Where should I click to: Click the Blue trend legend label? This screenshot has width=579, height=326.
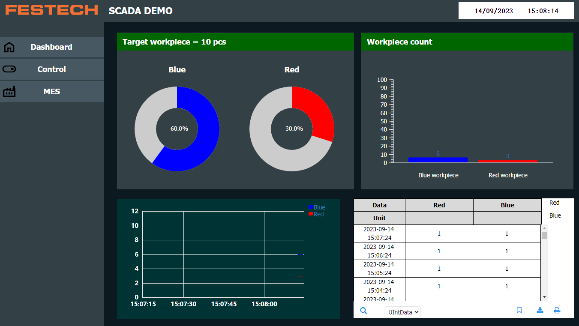319,207
